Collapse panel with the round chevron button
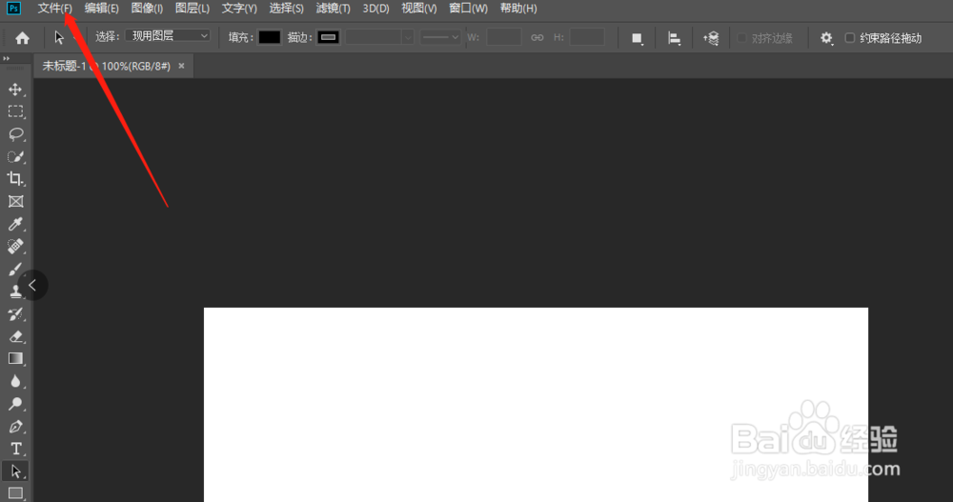This screenshot has width=953, height=502. 32,285
